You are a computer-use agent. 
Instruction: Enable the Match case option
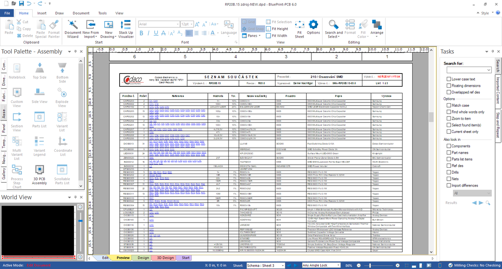[x=449, y=105]
